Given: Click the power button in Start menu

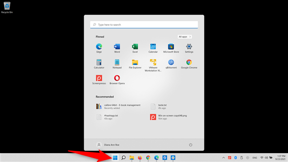Looking at the screenshot, I should click(191, 145).
